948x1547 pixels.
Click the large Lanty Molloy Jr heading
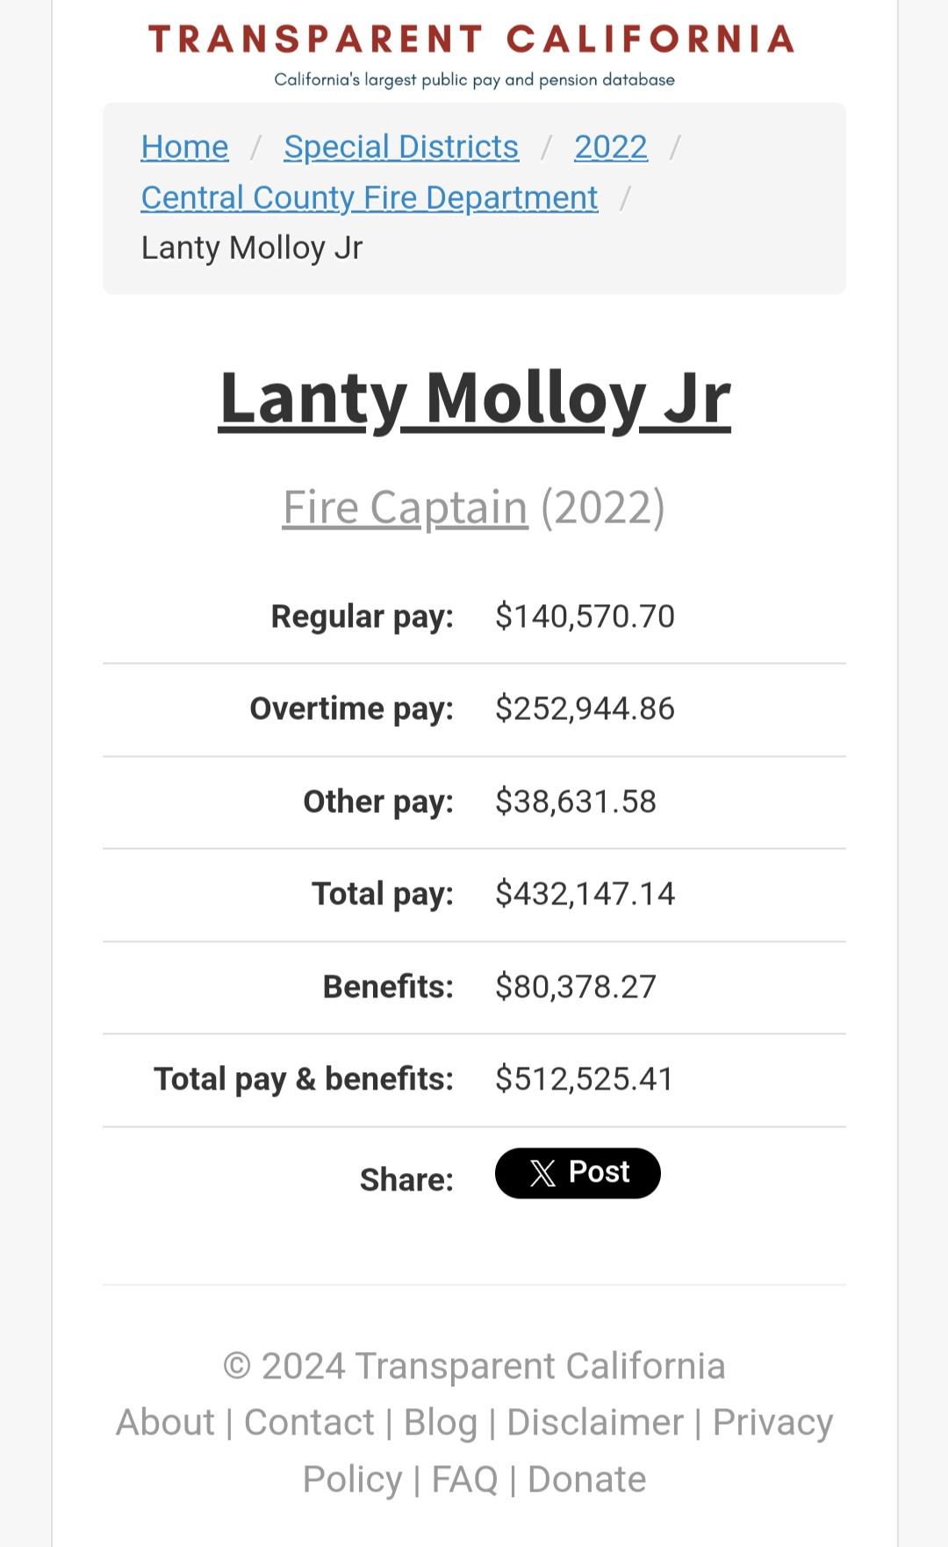coord(474,398)
